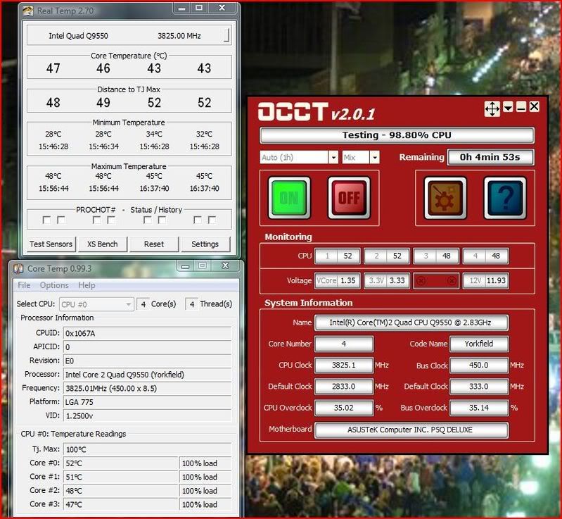562x519 pixels.
Task: Click Core Temp title bar app icon
Action: point(18,268)
